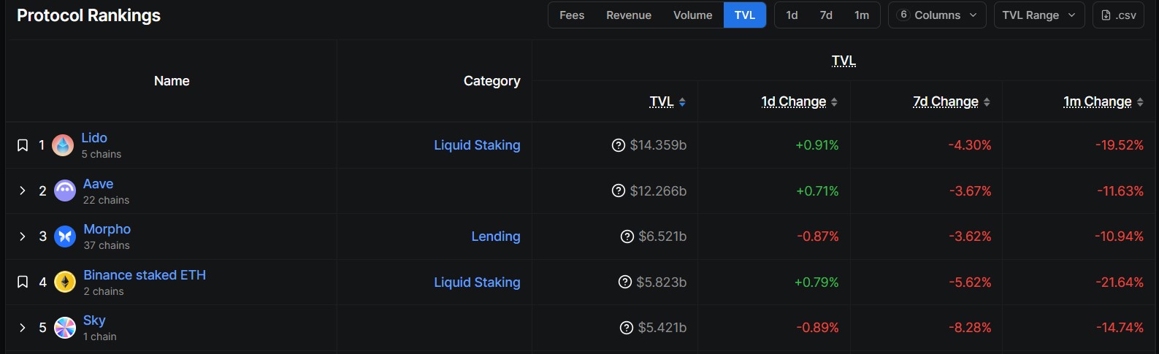The image size is (1159, 354).
Task: Click Aave's $12.266b TVL value
Action: click(x=658, y=191)
